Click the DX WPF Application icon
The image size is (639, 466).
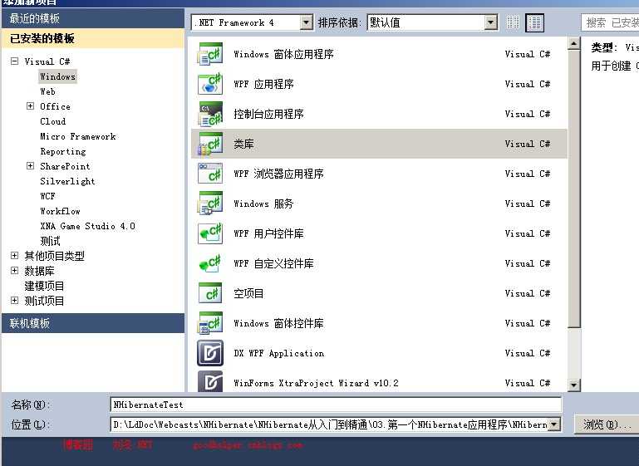click(210, 353)
